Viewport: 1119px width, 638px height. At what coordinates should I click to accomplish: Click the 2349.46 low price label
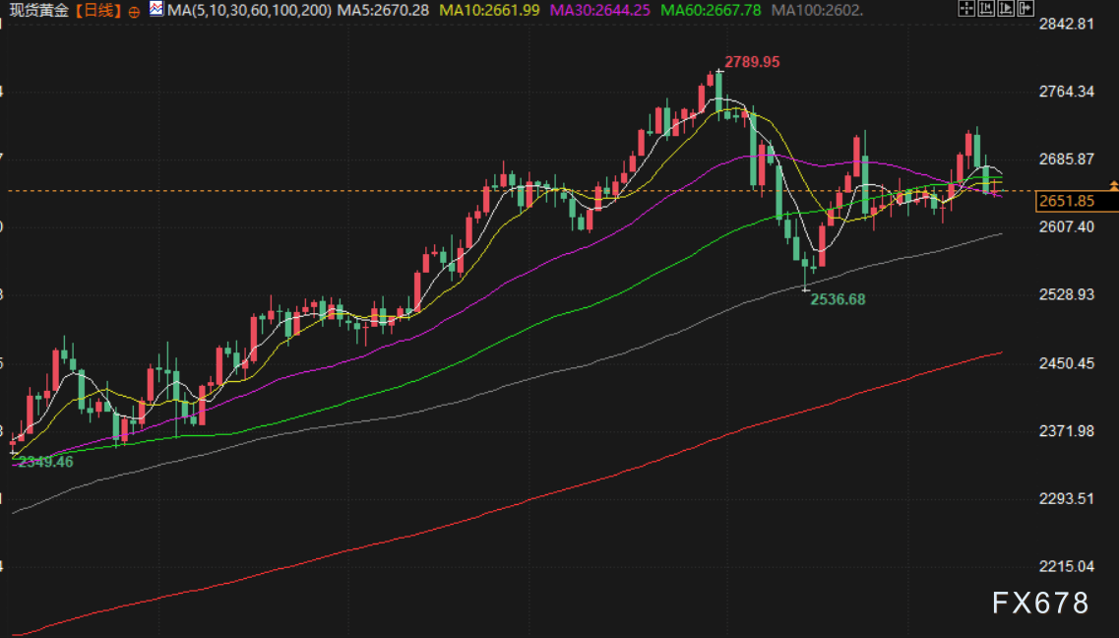pyautogui.click(x=45, y=462)
